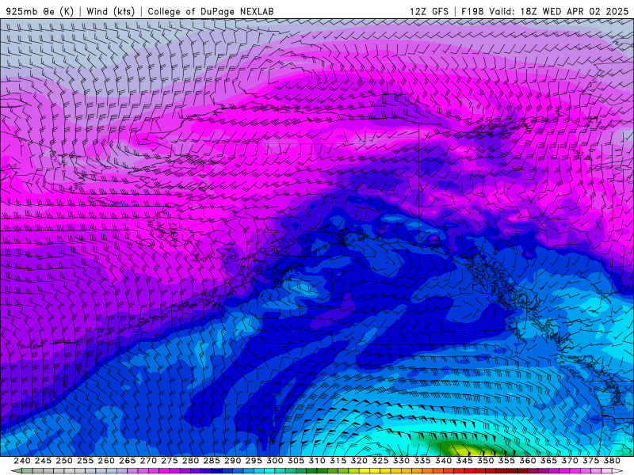The width and height of the screenshot is (634, 475).
Task: Click the 315 colorbar value
Action: [x=338, y=461]
